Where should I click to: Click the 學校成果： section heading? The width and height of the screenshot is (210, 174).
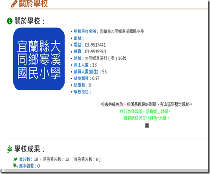point(30,149)
